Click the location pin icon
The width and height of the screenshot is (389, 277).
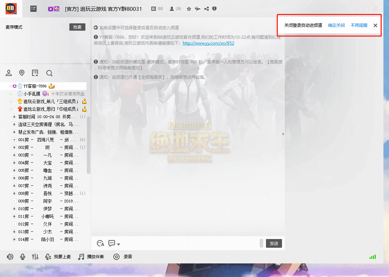(22, 73)
